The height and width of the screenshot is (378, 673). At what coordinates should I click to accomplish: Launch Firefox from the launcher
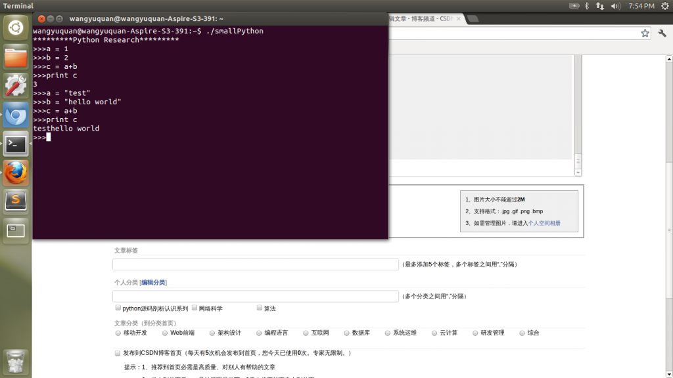pyautogui.click(x=16, y=173)
